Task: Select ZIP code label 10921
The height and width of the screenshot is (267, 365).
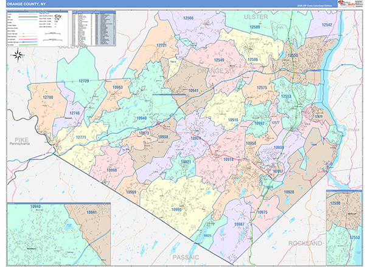Action: click(186, 162)
